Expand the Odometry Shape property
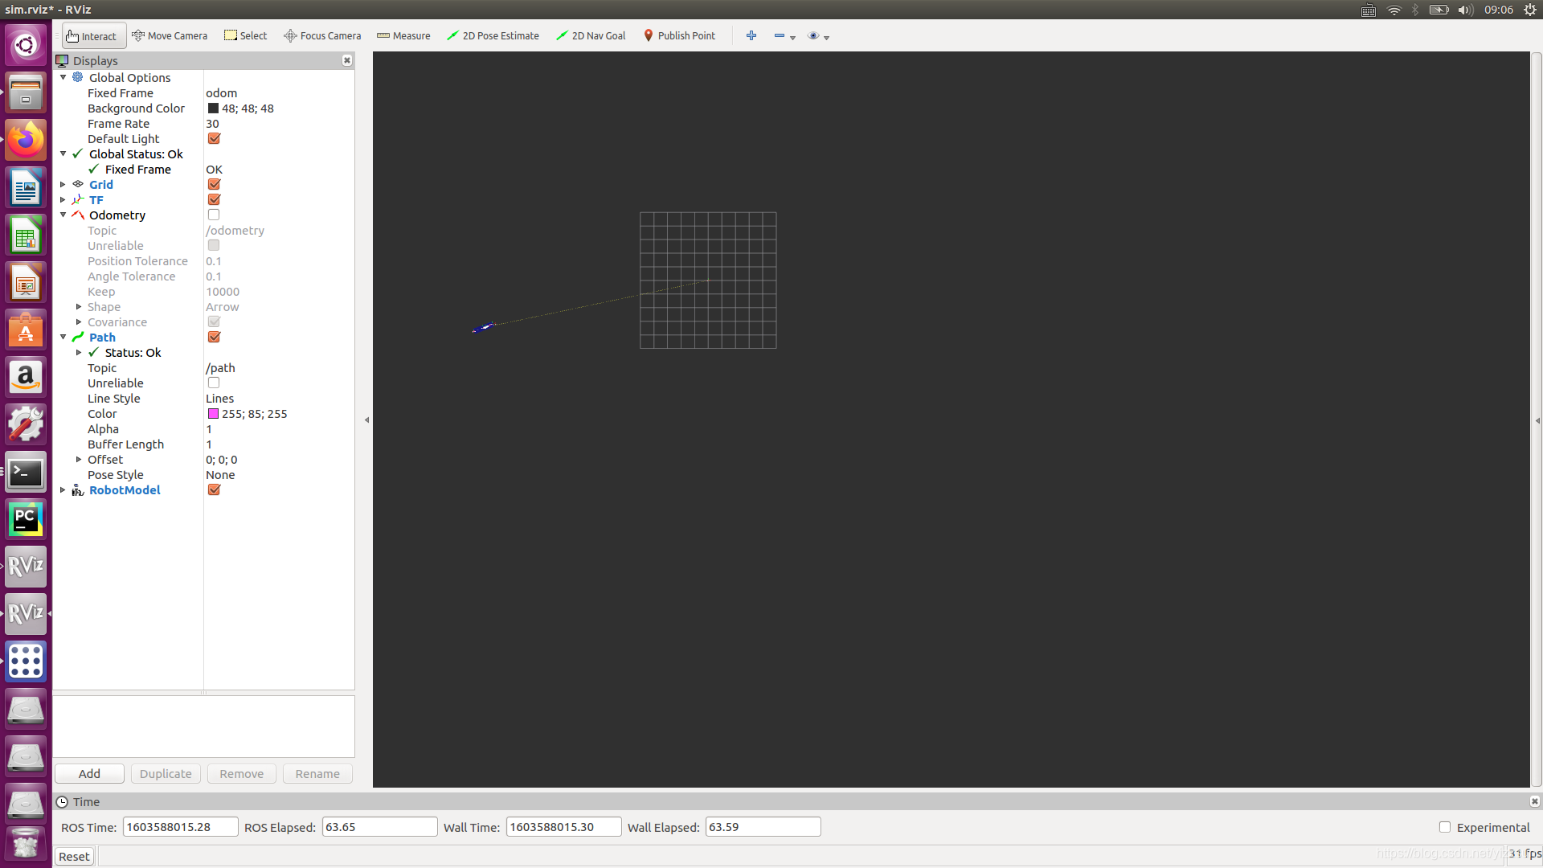The width and height of the screenshot is (1543, 868). click(79, 307)
